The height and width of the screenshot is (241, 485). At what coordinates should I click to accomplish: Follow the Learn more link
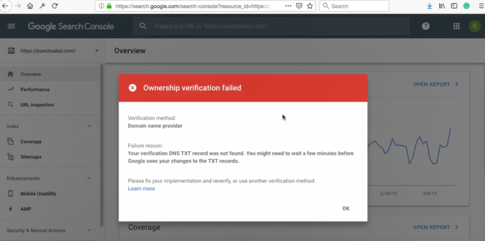coord(141,189)
